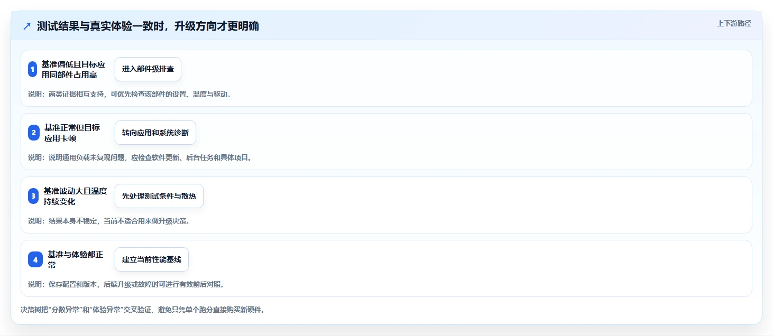The image size is (773, 336).
Task: Click the condition text 基准波动大且温度持续变化
Action: click(x=76, y=196)
